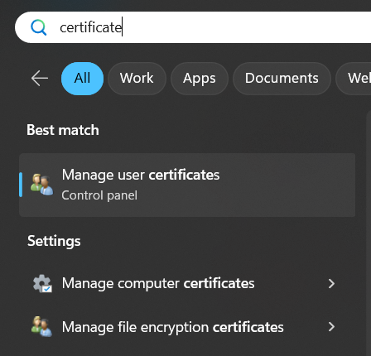The height and width of the screenshot is (356, 371).
Task: Click the Manage user certificates users icon
Action: 42,185
